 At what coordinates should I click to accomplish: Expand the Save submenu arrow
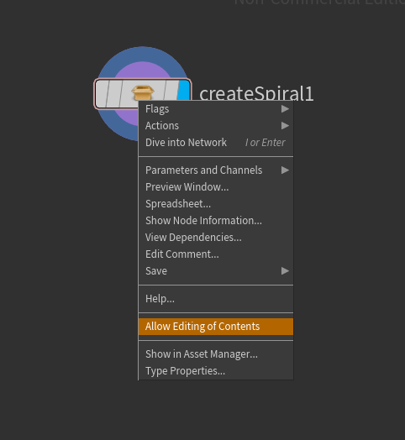(x=285, y=270)
